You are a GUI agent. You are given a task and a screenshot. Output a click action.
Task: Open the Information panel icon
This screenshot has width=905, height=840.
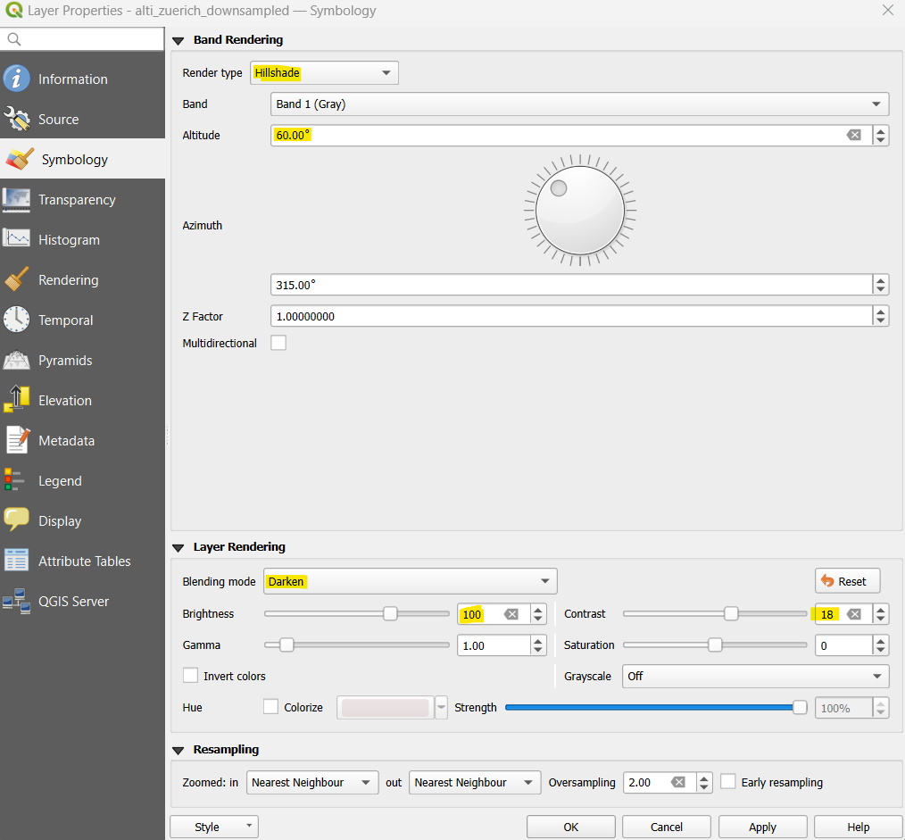[17, 79]
